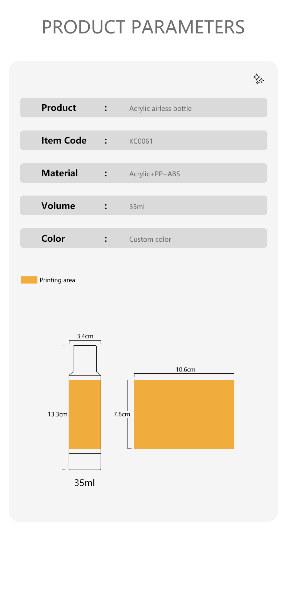Click the orange Printing area legend swatch
Viewport: 287px width, 595px height.
(x=29, y=280)
